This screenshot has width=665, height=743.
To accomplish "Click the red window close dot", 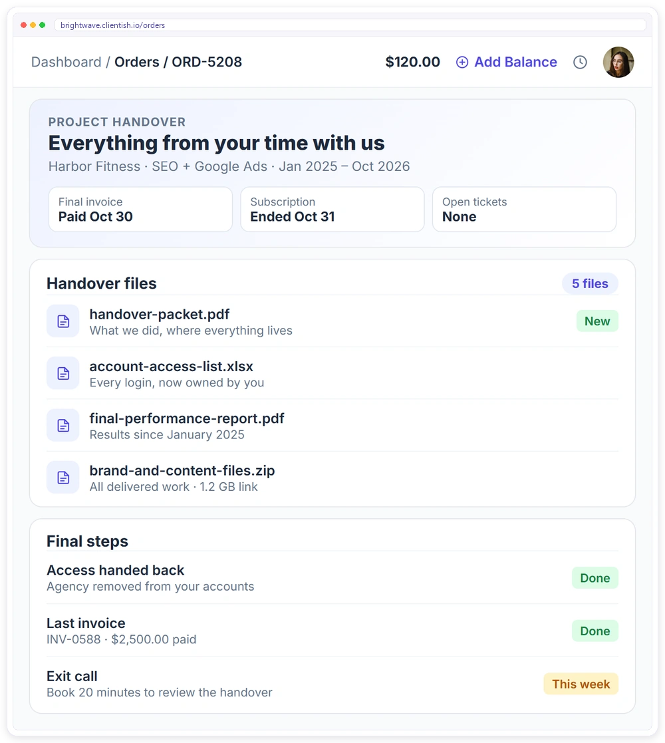I will [24, 25].
